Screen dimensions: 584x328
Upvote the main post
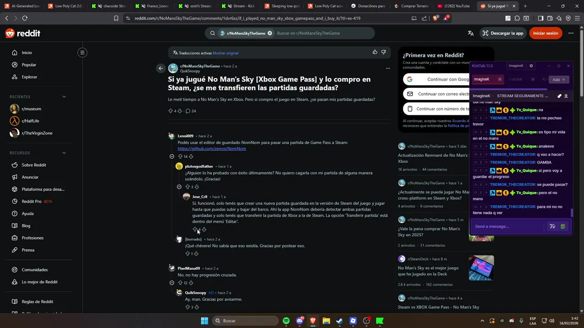(171, 111)
